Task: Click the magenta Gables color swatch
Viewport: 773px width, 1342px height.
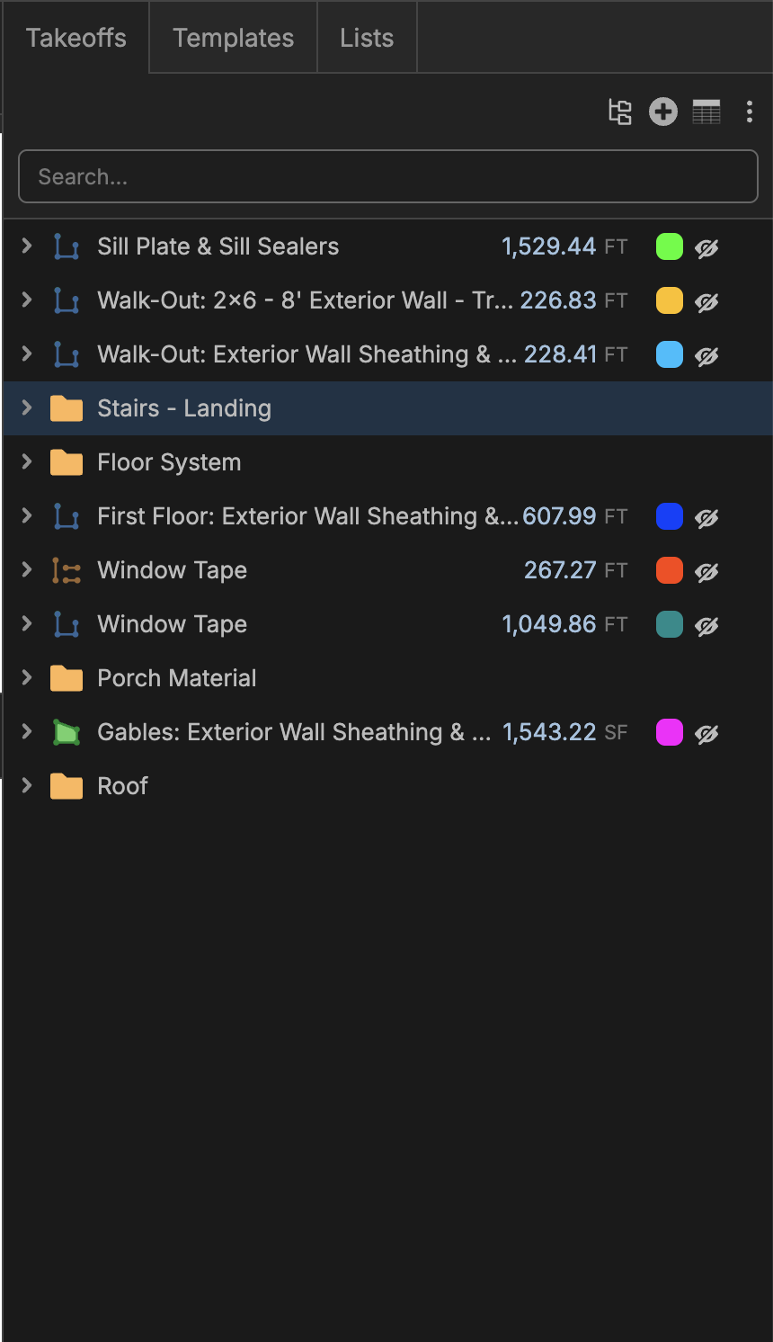Action: (670, 732)
